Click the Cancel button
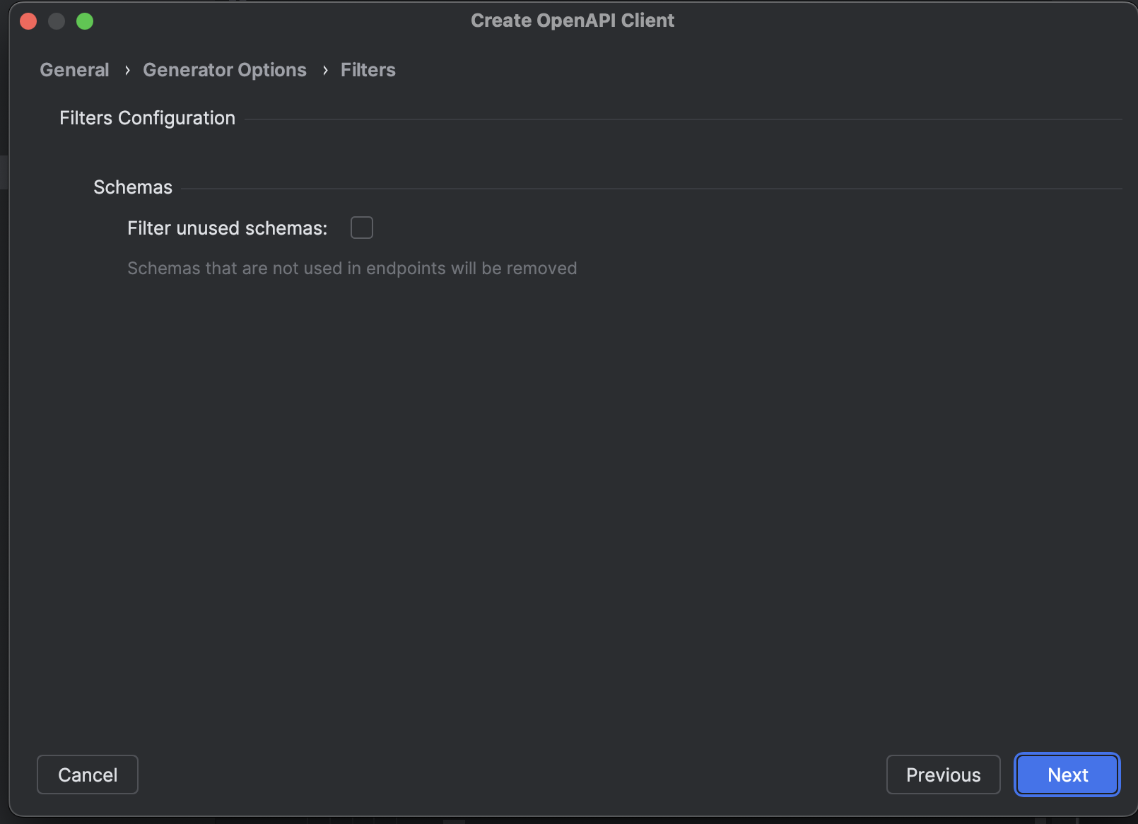The width and height of the screenshot is (1138, 824). [88, 775]
